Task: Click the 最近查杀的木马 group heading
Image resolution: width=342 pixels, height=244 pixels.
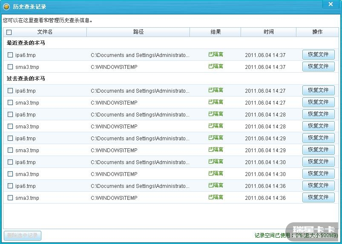Action: (26, 43)
